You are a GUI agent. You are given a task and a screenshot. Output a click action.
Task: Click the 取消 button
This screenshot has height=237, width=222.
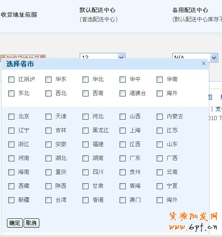(32, 223)
